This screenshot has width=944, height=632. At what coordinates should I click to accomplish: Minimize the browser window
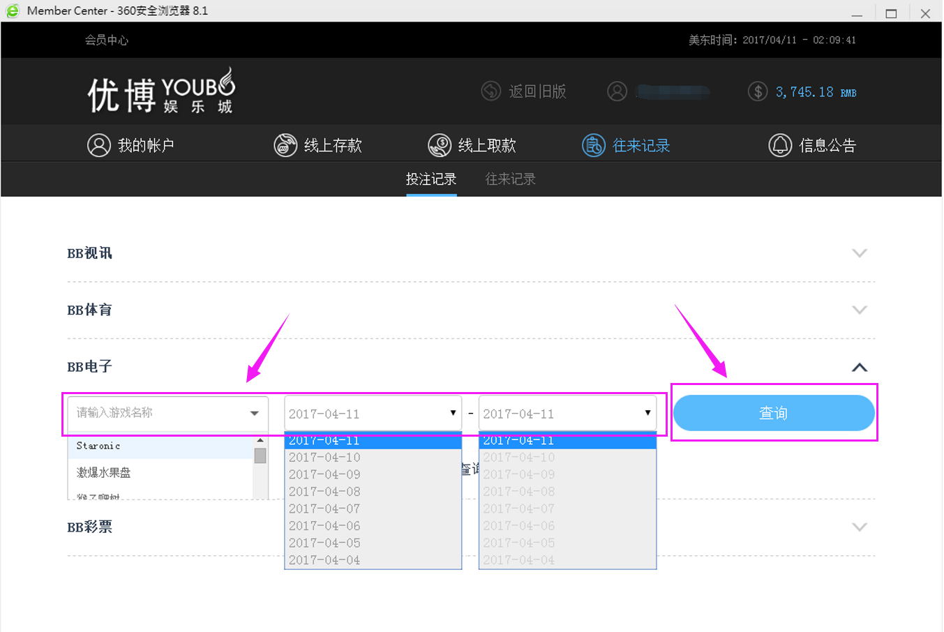[857, 13]
